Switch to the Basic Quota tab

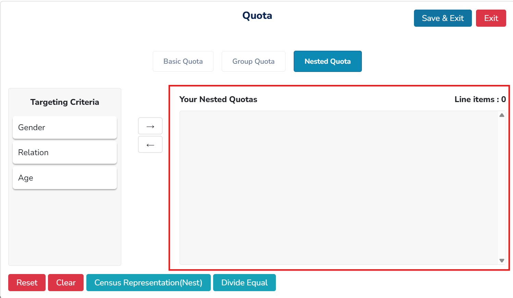click(183, 61)
